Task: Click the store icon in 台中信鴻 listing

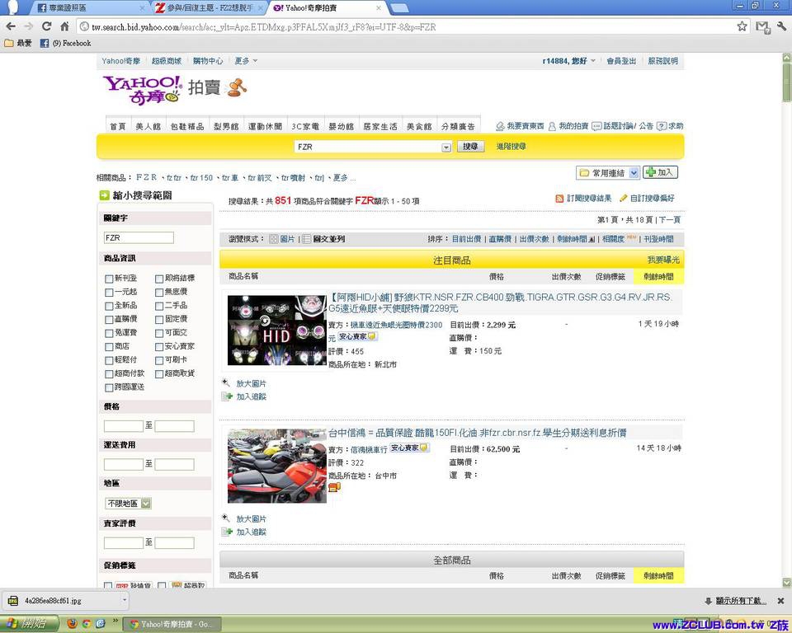Action: click(x=334, y=487)
